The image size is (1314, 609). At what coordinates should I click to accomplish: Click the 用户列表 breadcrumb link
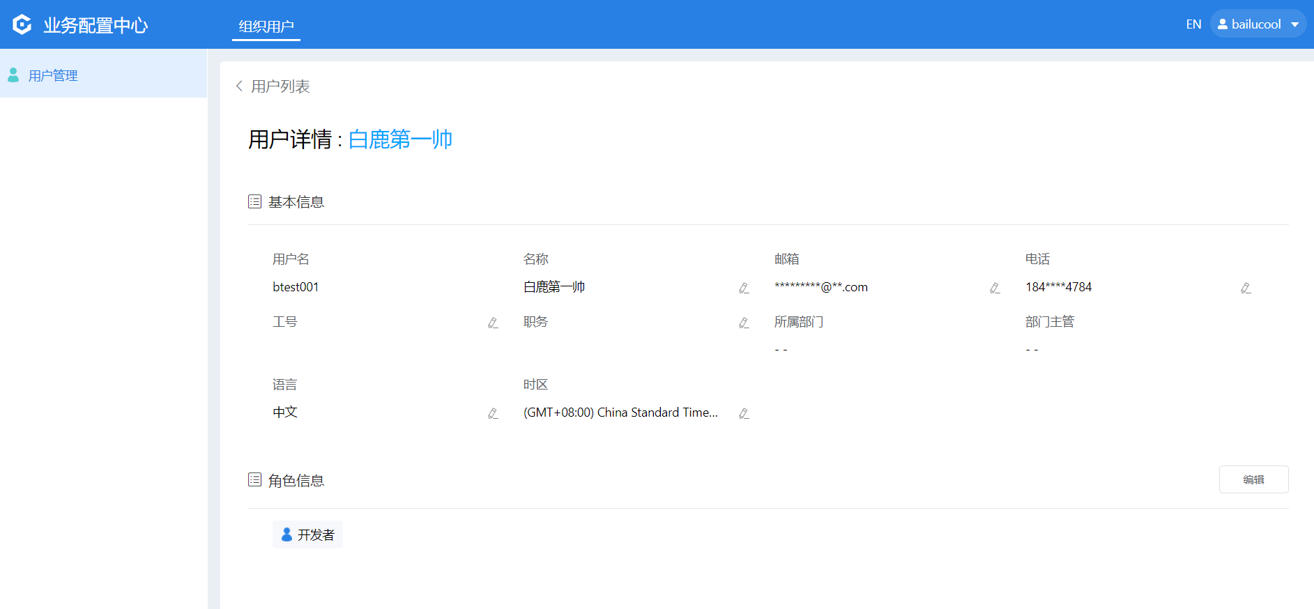pyautogui.click(x=280, y=86)
